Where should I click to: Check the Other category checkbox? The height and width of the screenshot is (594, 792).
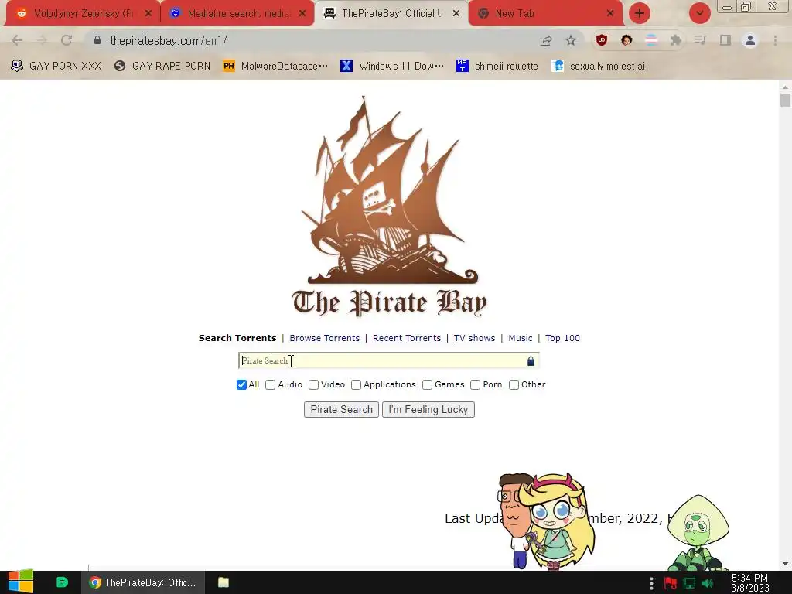pos(514,385)
